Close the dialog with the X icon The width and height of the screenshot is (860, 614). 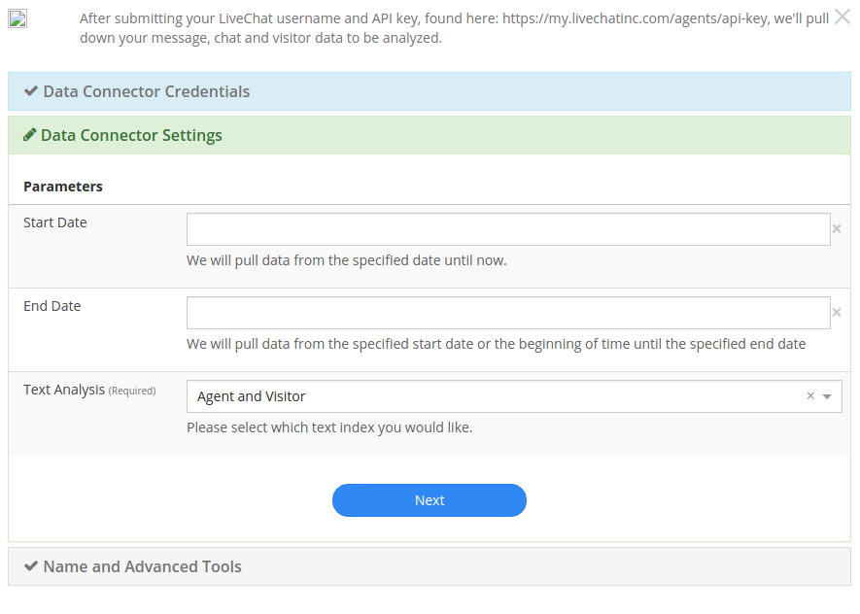[x=843, y=17]
